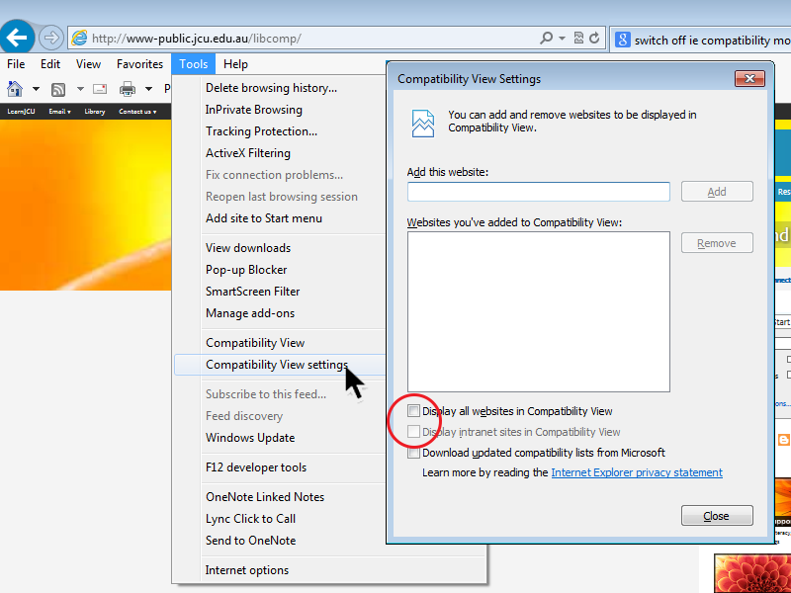The height and width of the screenshot is (593, 791).
Task: Open the View menu
Action: pos(88,64)
